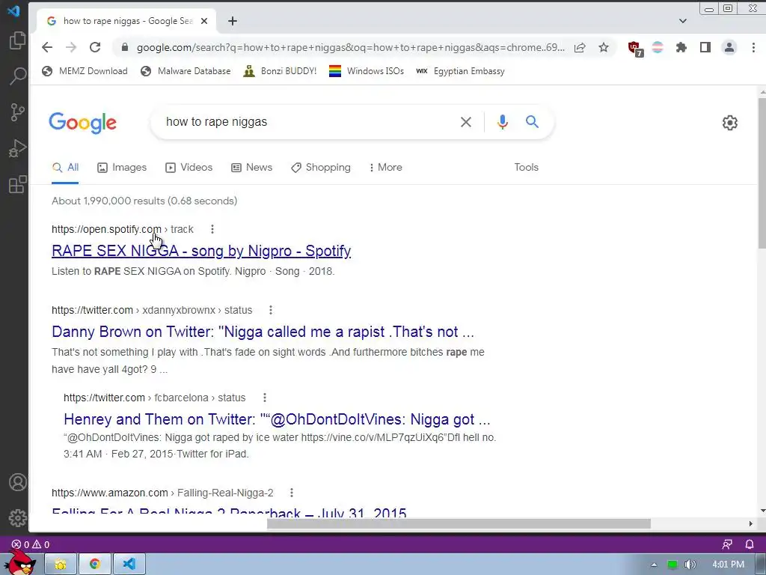
Task: Select the All results tab
Action: pyautogui.click(x=66, y=167)
